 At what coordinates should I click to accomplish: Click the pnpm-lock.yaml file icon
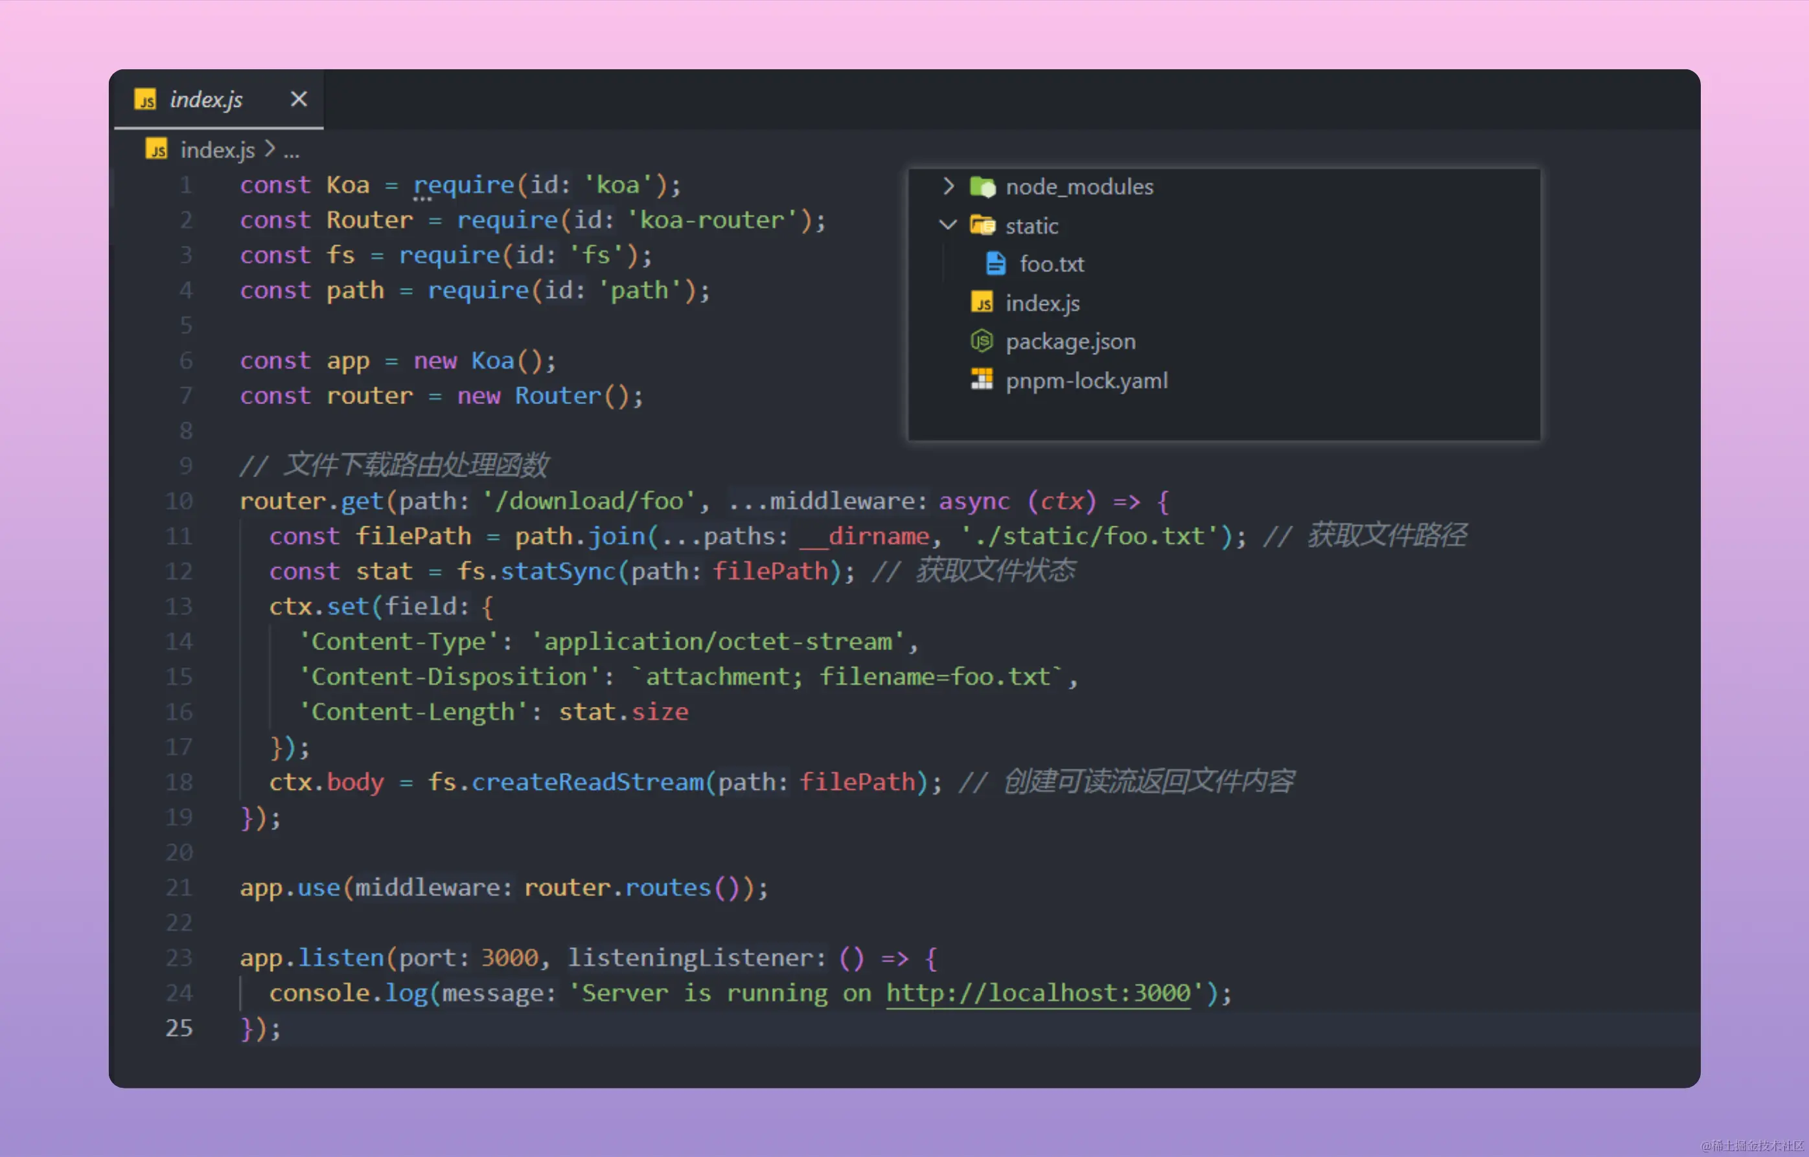coord(982,380)
